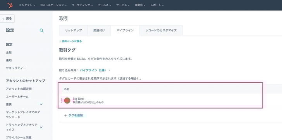The width and height of the screenshot is (282, 140).
Task: Click the 名前 column header
Action: point(67,89)
